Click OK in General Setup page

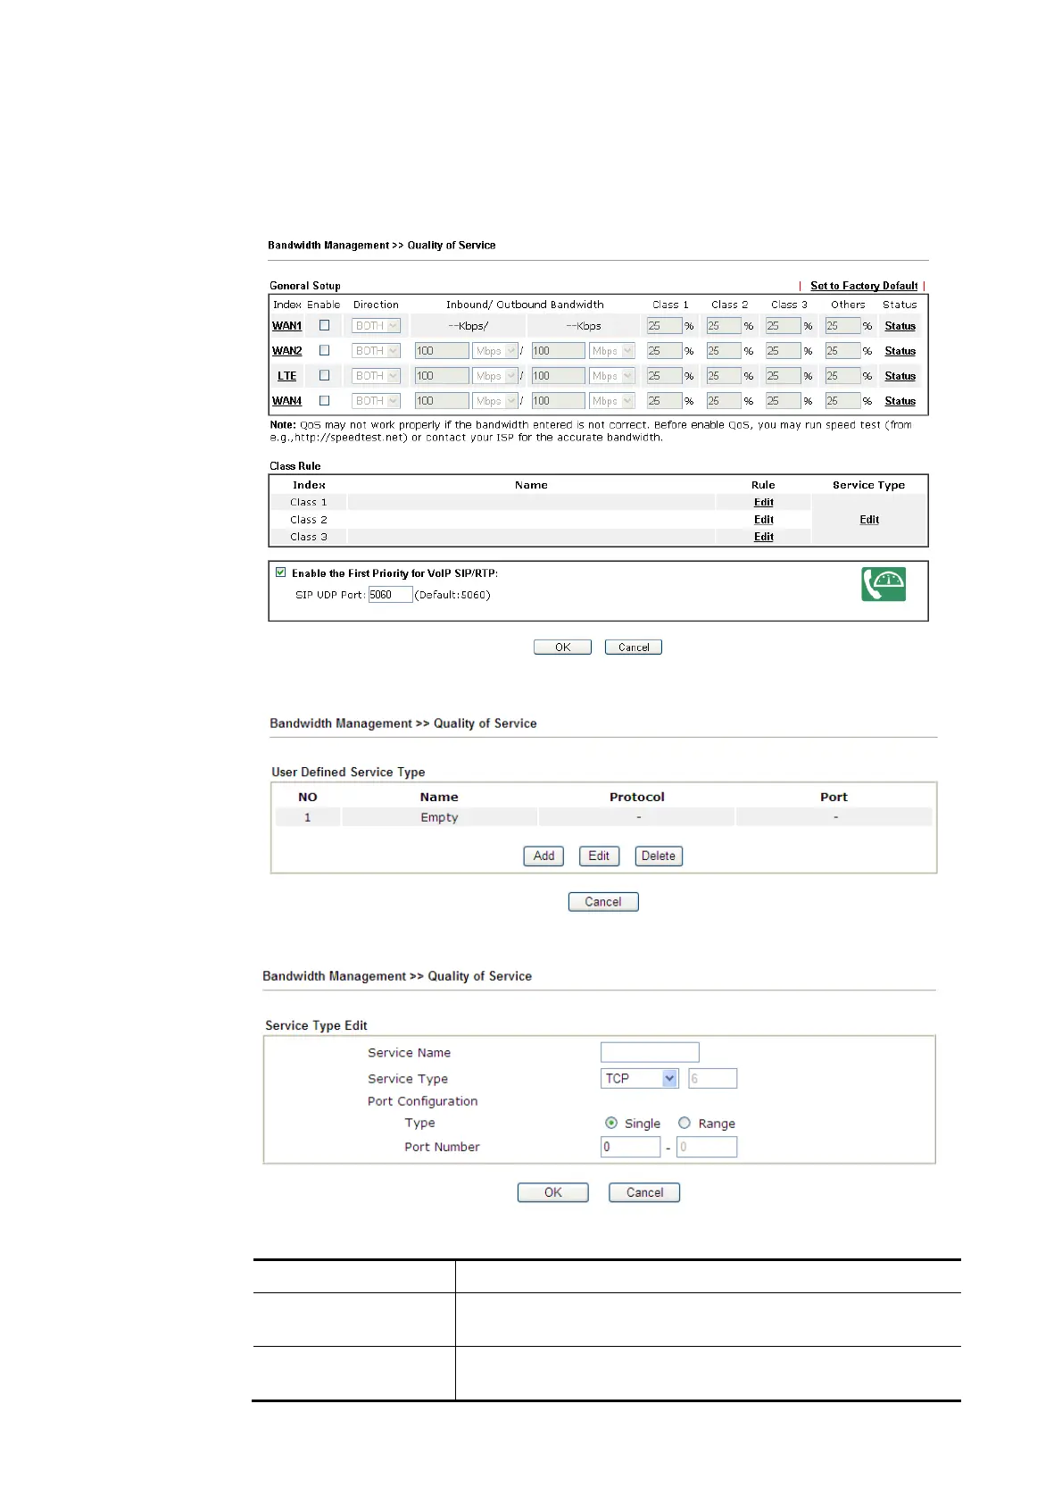click(x=562, y=648)
